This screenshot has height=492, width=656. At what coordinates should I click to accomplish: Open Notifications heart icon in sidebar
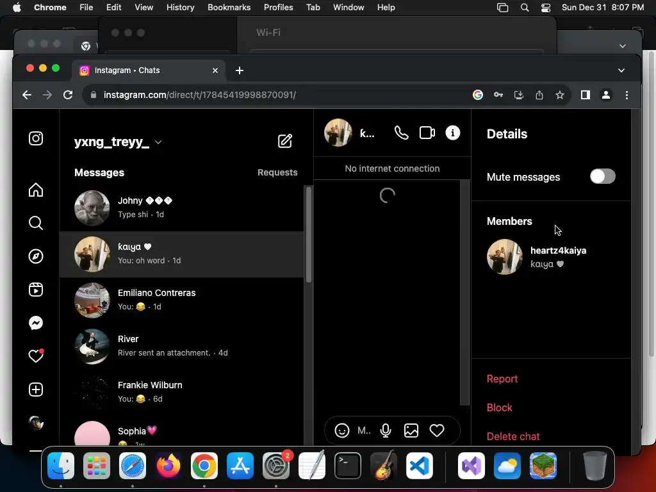coord(36,356)
